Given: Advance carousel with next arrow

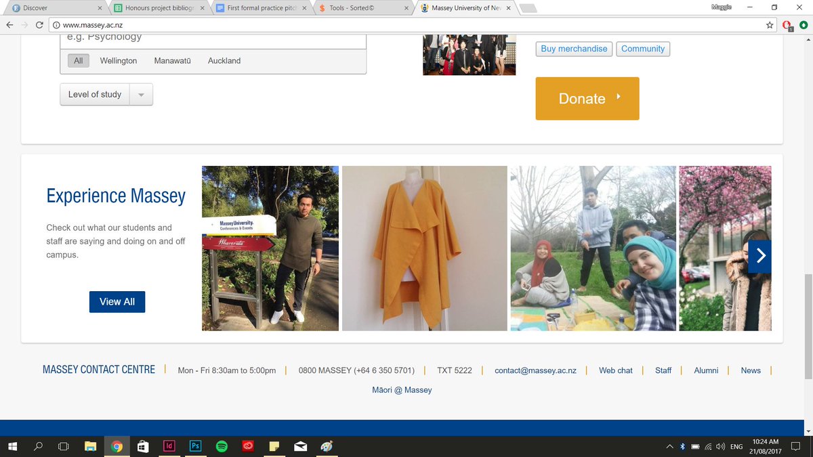Looking at the screenshot, I should 759,256.
